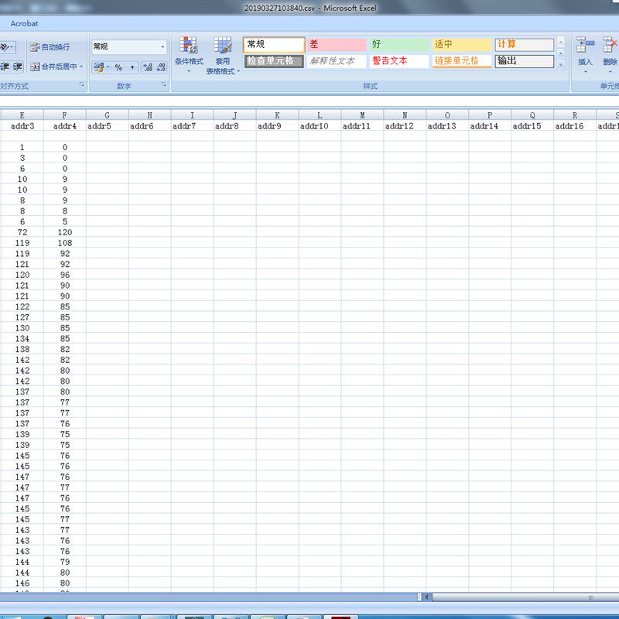Expand the cell styles gallery

(561, 64)
